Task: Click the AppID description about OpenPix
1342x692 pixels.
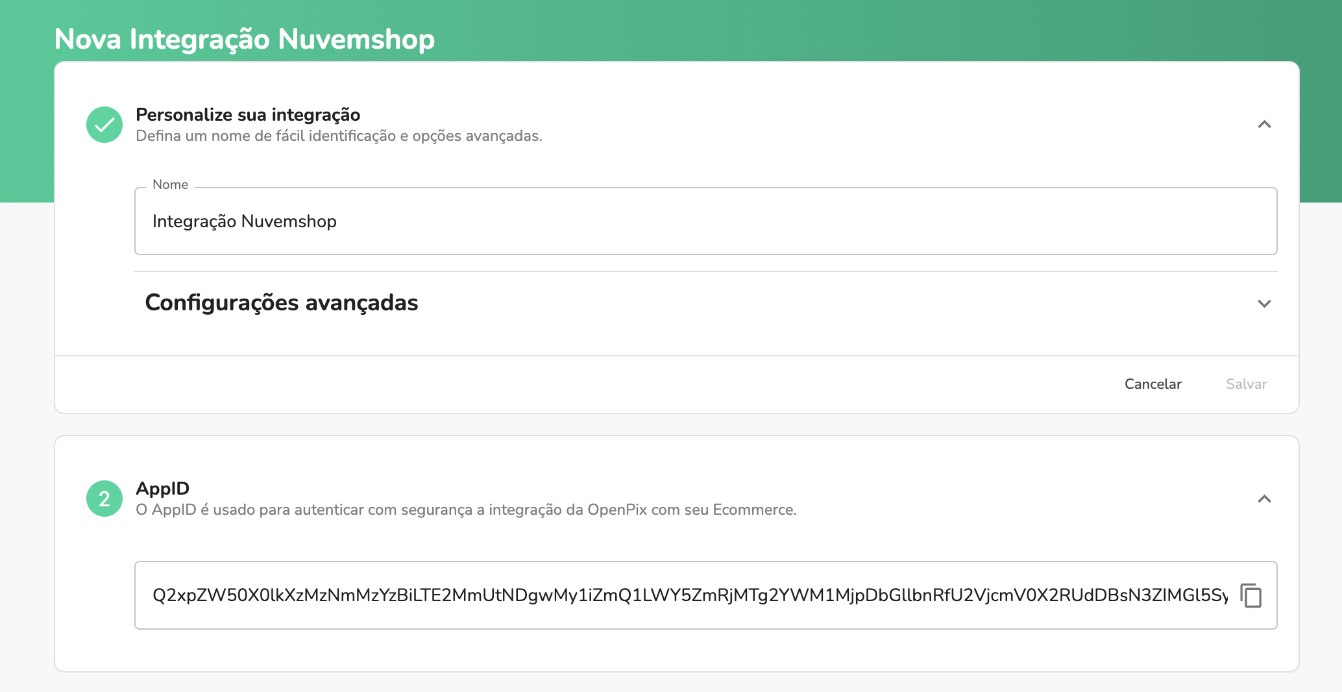Action: 465,510
